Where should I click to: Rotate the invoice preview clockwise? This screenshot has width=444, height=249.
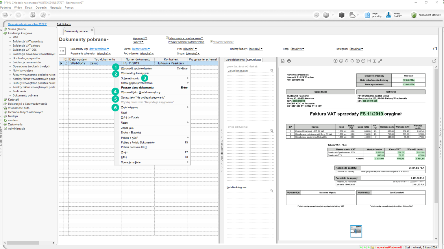tap(352, 61)
